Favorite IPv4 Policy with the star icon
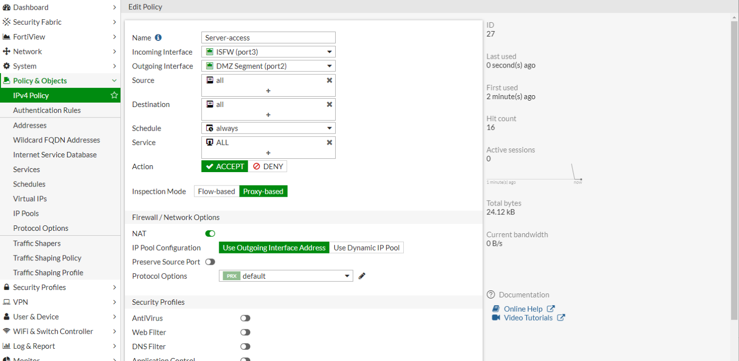739x361 pixels. point(114,95)
